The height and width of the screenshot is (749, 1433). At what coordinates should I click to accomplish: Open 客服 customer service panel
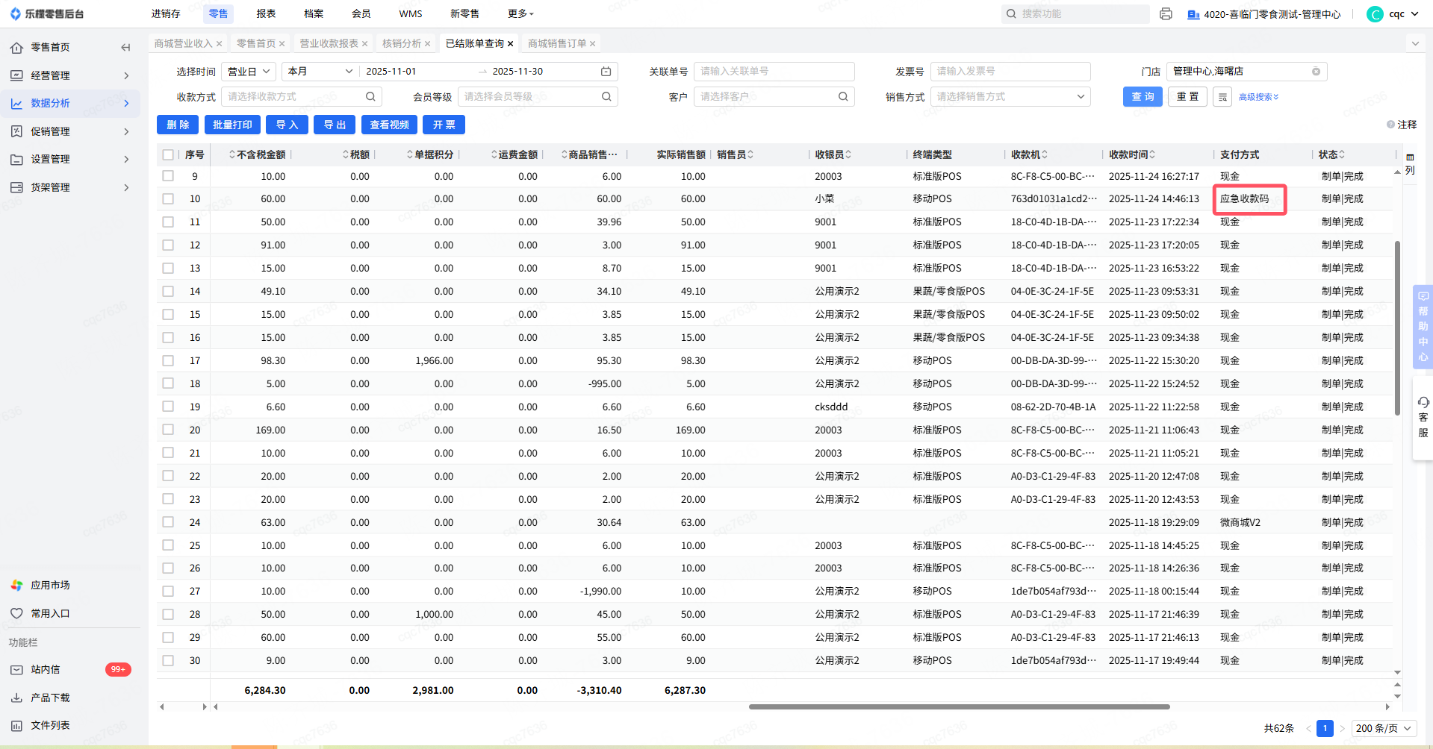coord(1423,418)
